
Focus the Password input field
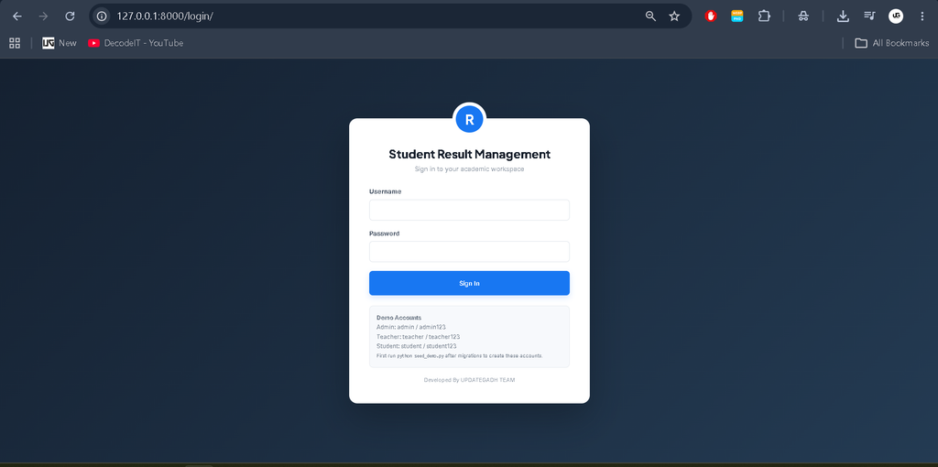click(470, 252)
